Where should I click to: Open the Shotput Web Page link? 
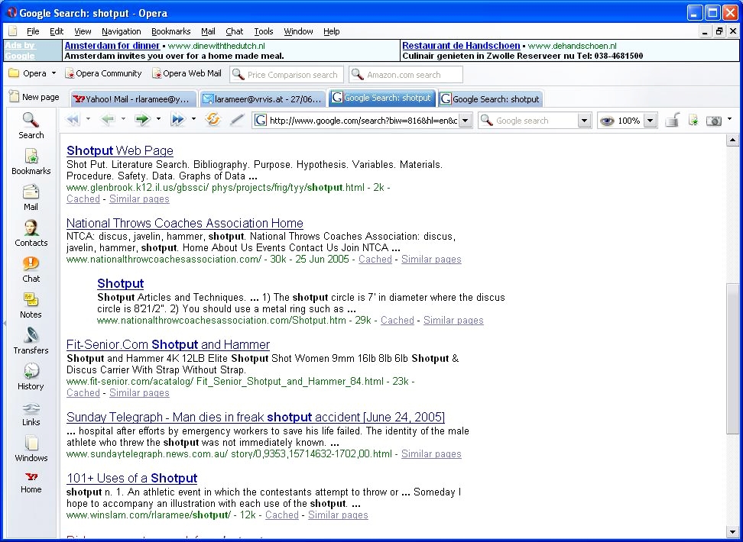[x=120, y=150]
